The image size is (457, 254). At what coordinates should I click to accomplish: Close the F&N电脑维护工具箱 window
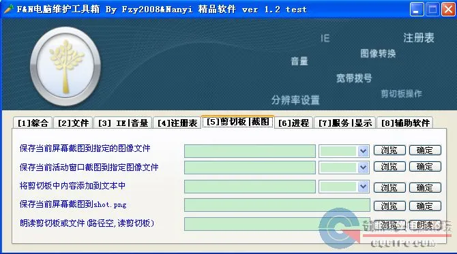[448, 10]
